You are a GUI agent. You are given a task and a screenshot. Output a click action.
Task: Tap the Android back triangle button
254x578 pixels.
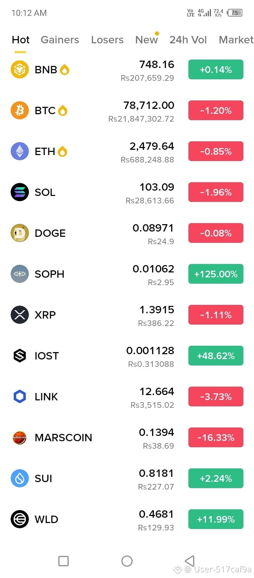coord(190,561)
